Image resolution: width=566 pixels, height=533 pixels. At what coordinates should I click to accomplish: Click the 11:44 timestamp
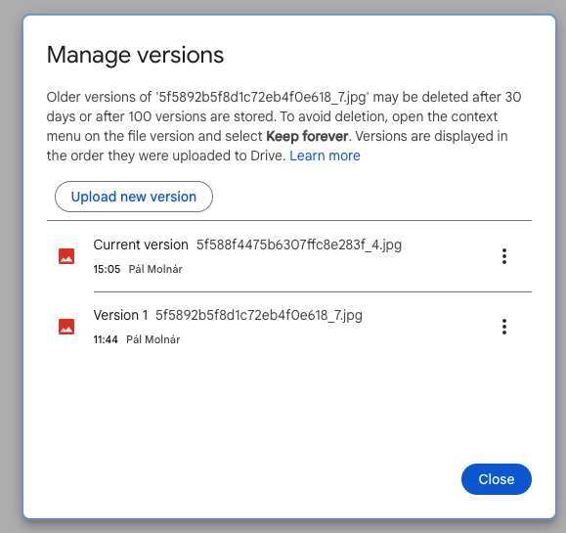point(106,339)
